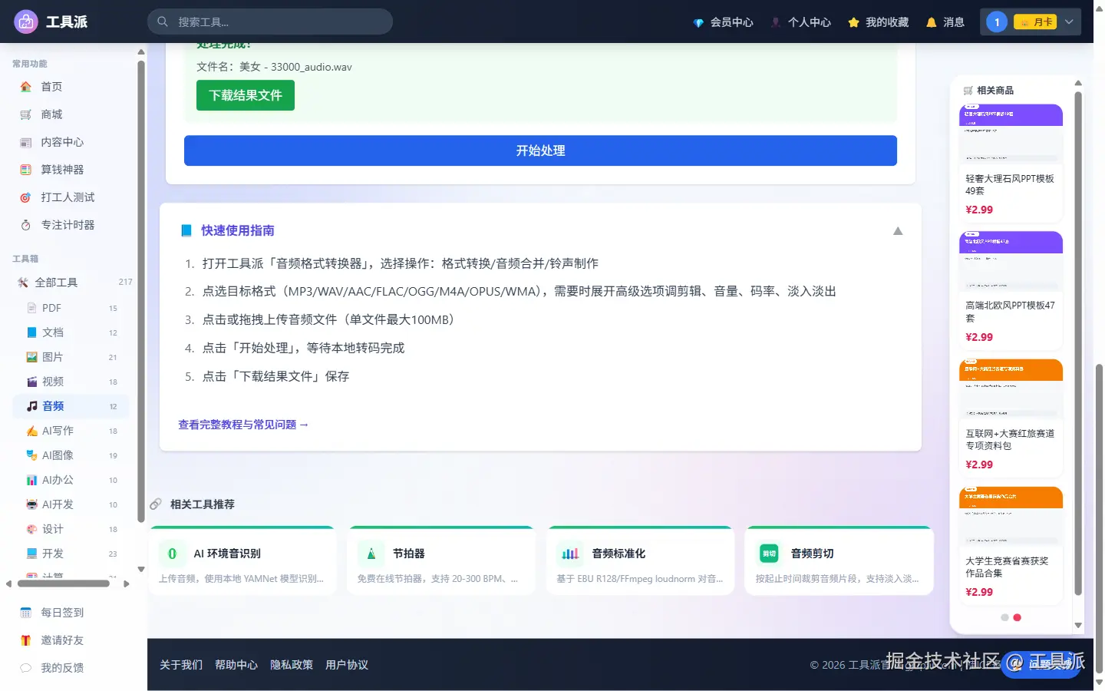Click the star icon beside 我的收藏
The image size is (1105, 691).
pos(853,22)
